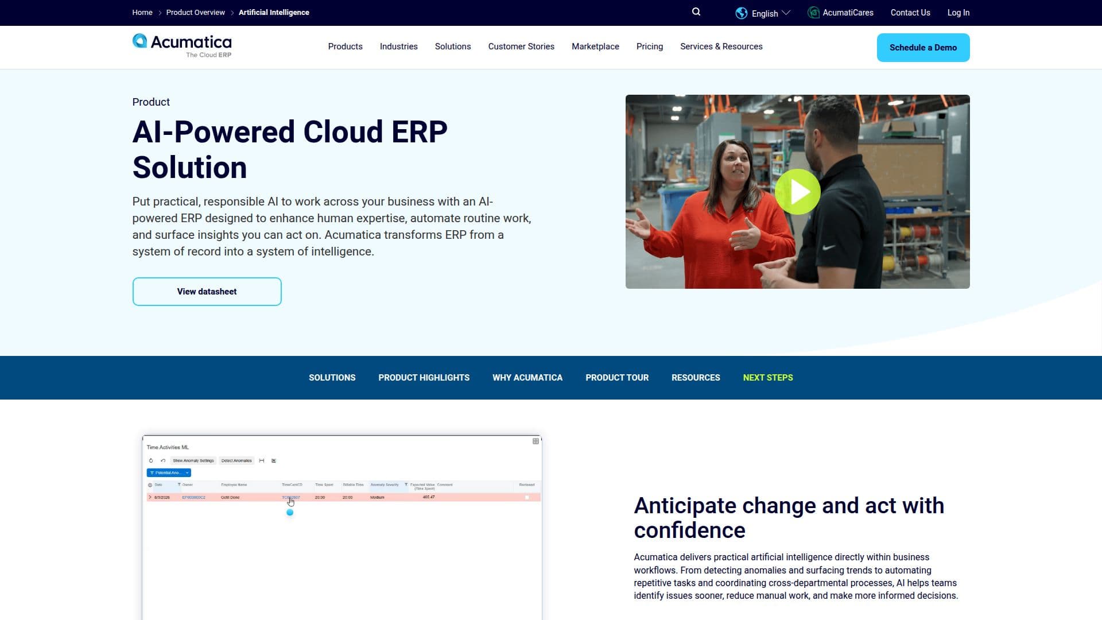Jump to PRODUCT TOUR section
The height and width of the screenshot is (620, 1102).
click(617, 378)
